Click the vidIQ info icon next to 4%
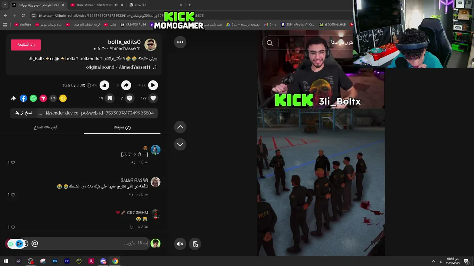This screenshot has height=266, width=474. coord(89,85)
